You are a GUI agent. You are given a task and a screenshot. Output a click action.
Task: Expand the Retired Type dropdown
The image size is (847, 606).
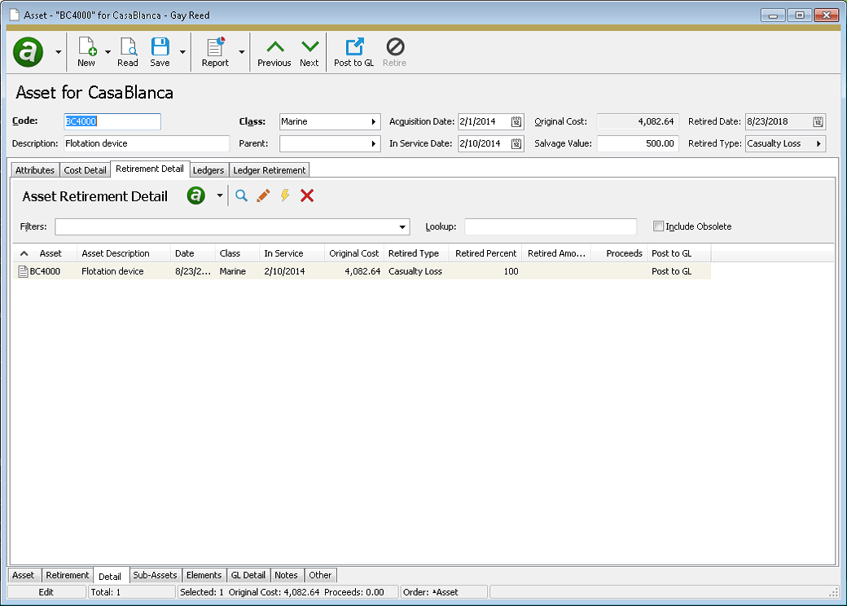[819, 143]
